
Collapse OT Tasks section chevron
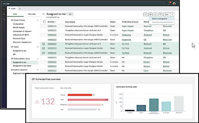click(38, 47)
